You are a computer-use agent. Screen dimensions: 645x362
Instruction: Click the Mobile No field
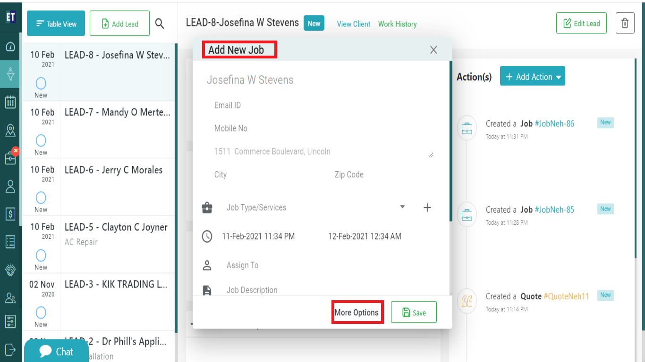point(323,128)
